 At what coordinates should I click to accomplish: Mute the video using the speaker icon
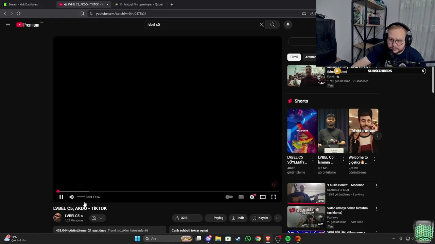click(x=71, y=197)
